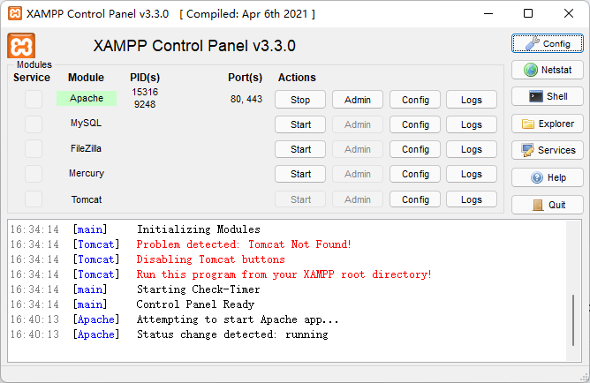Open Tomcat Logs menu
This screenshot has width=590, height=383.
(472, 199)
